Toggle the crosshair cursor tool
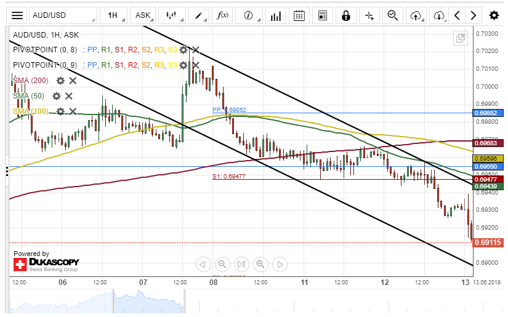The image size is (508, 317). point(369,15)
